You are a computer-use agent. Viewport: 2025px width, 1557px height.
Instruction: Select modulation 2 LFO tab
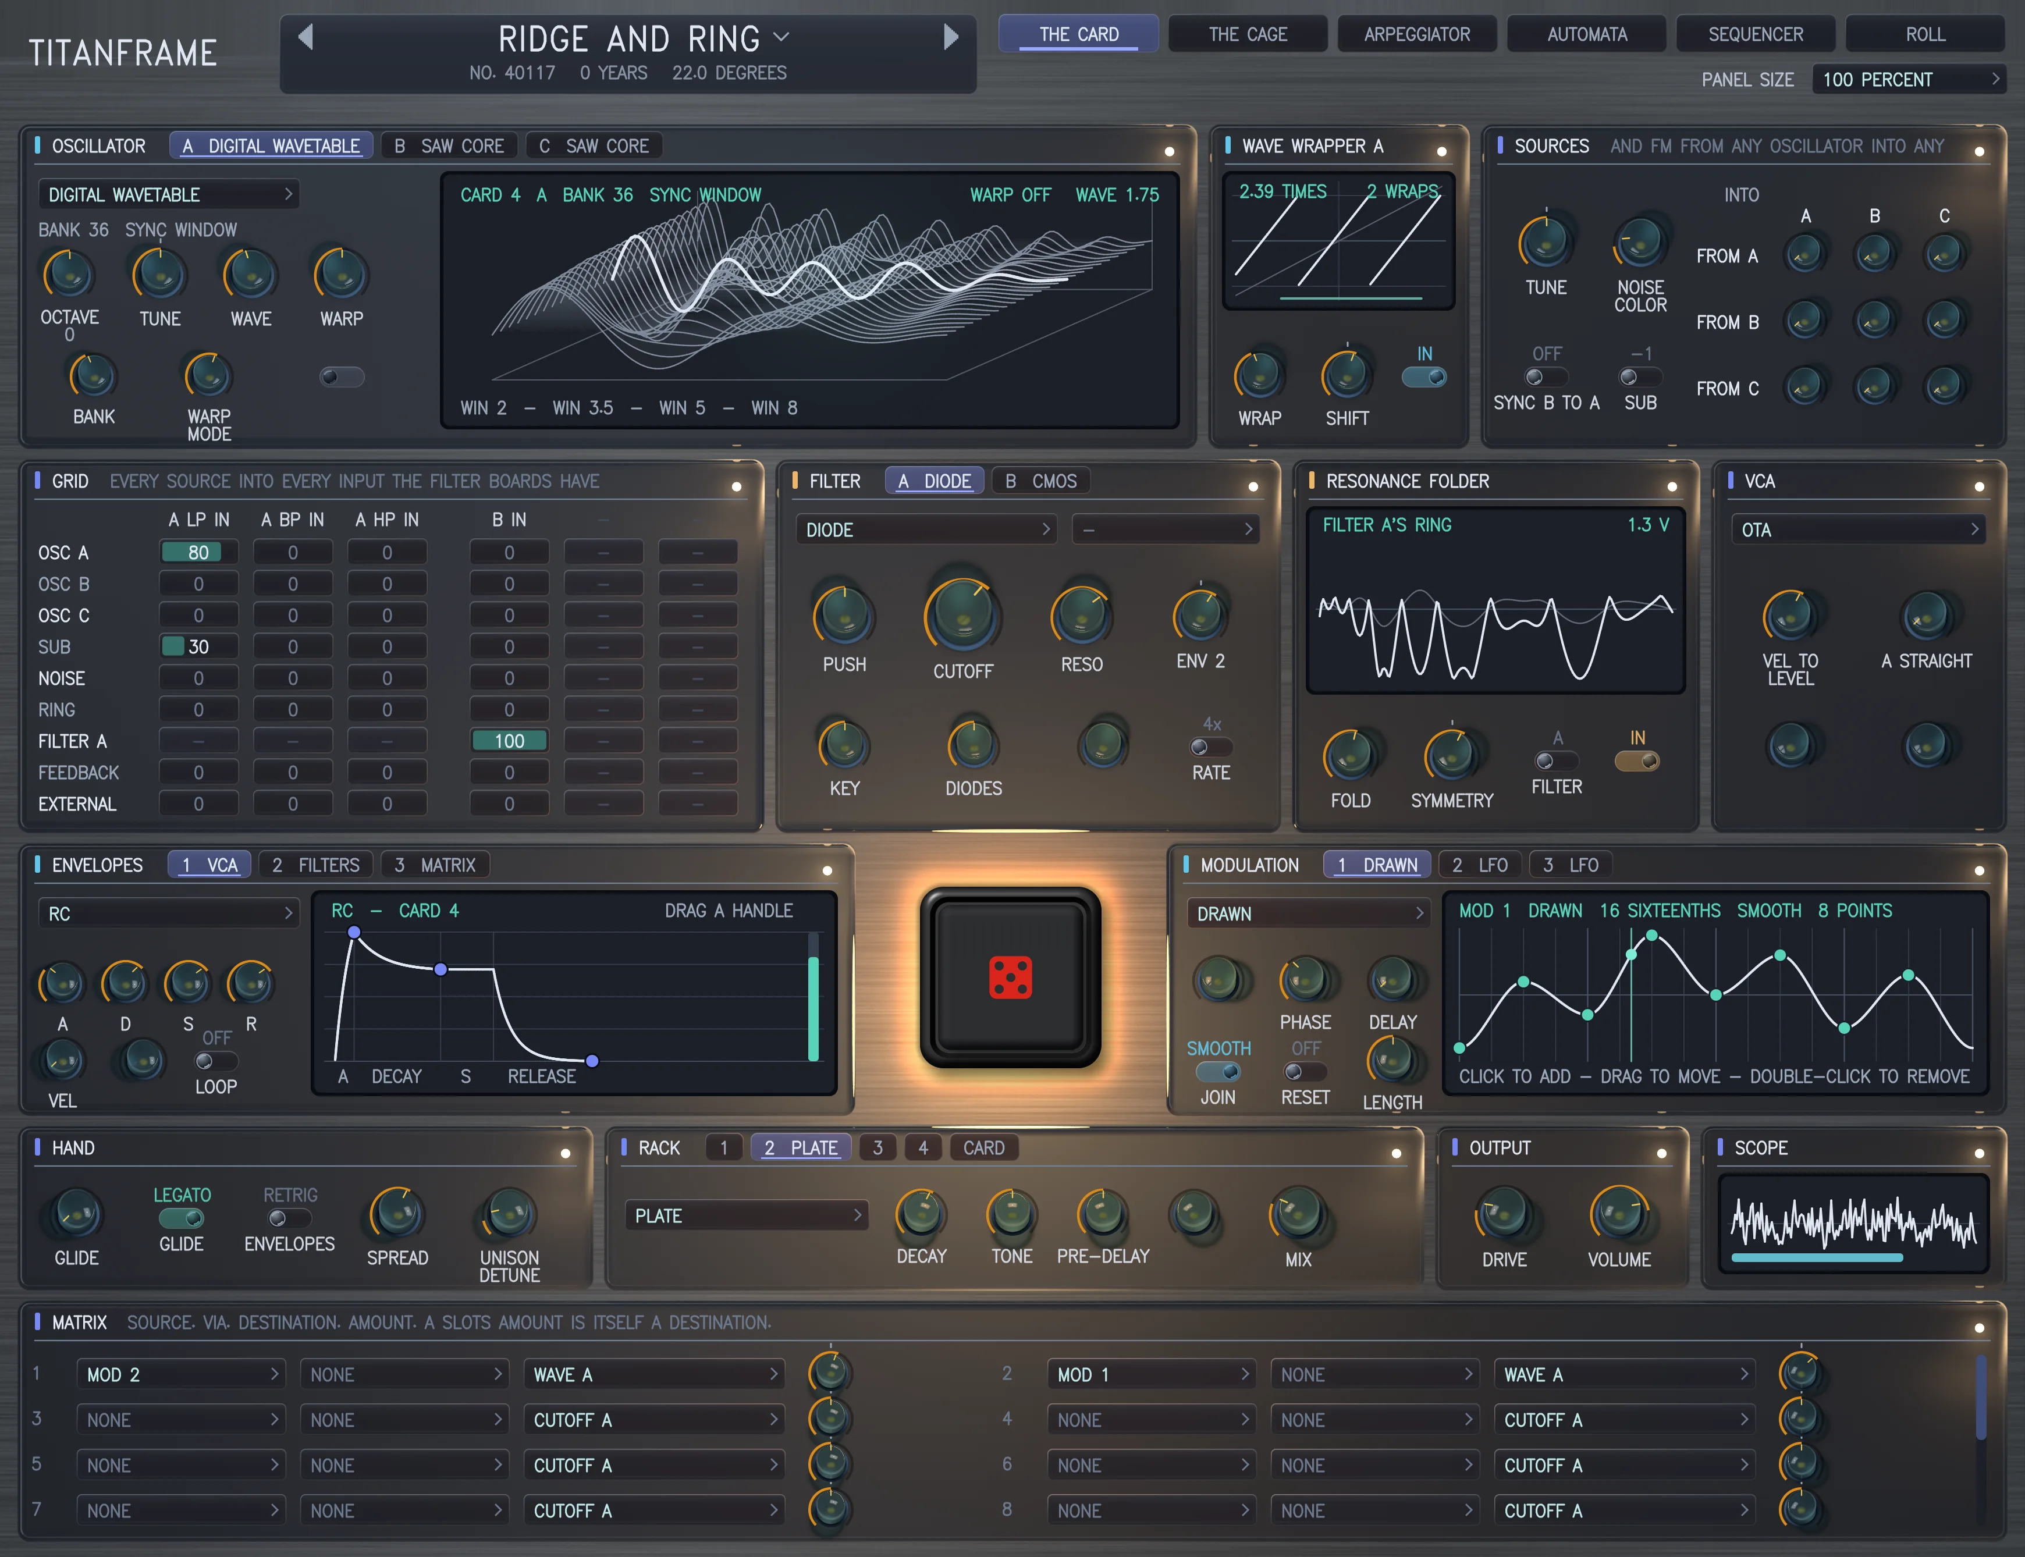coord(1479,865)
